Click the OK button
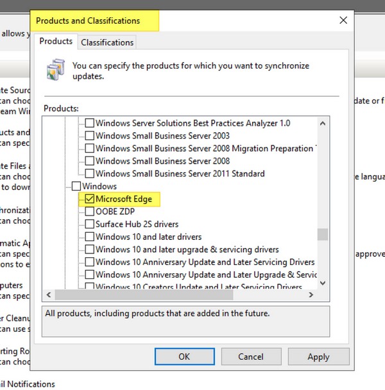 click(x=184, y=357)
